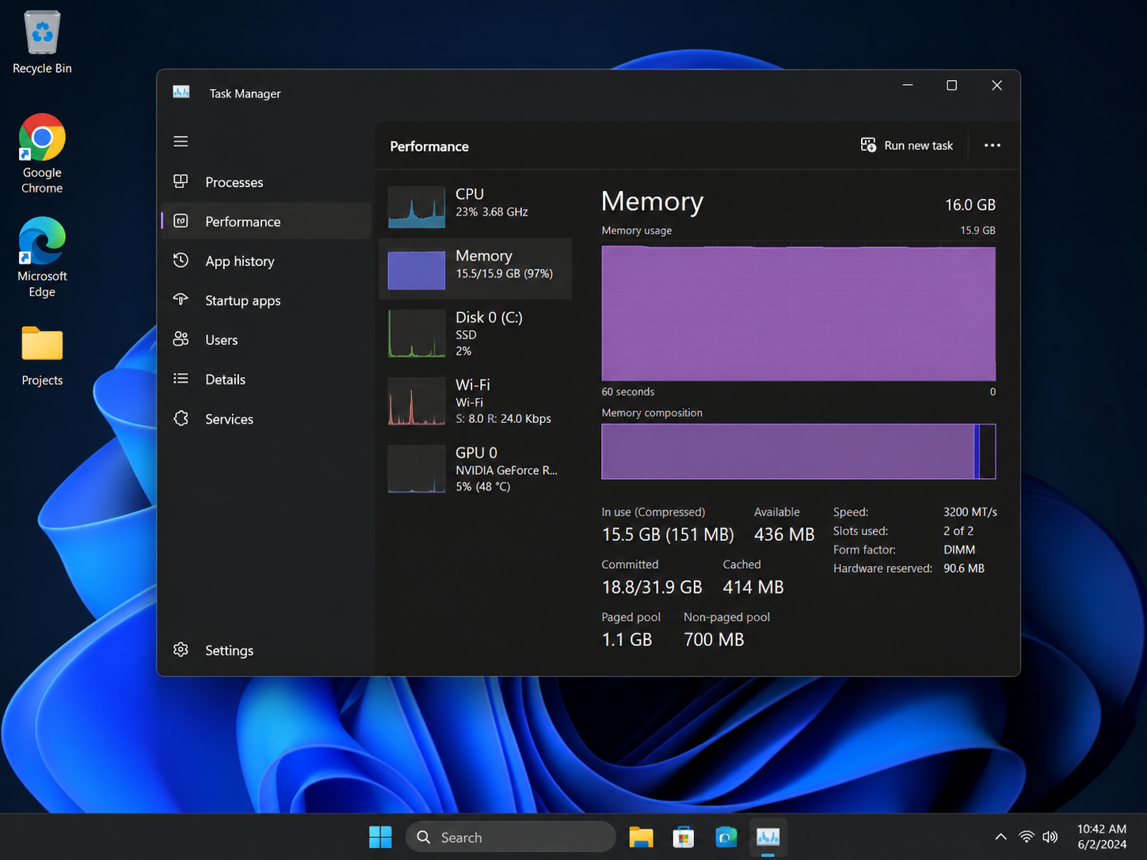Viewport: 1147px width, 860px height.
Task: Open the Processes page
Action: [x=266, y=182]
